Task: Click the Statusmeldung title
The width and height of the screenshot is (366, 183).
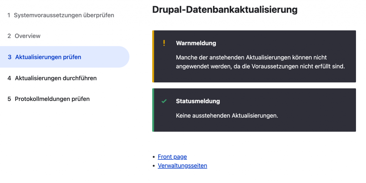Action: point(198,101)
